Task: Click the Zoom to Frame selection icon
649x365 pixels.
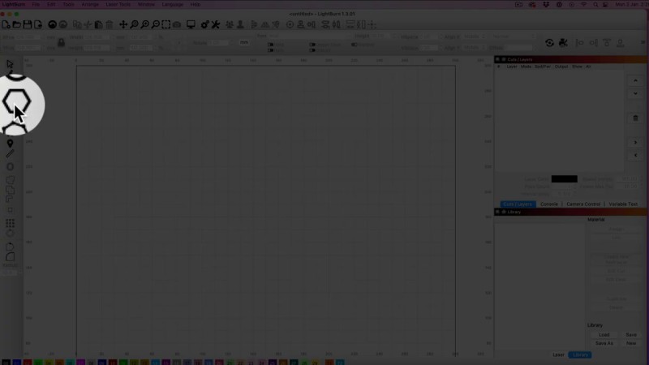Action: pos(165,25)
